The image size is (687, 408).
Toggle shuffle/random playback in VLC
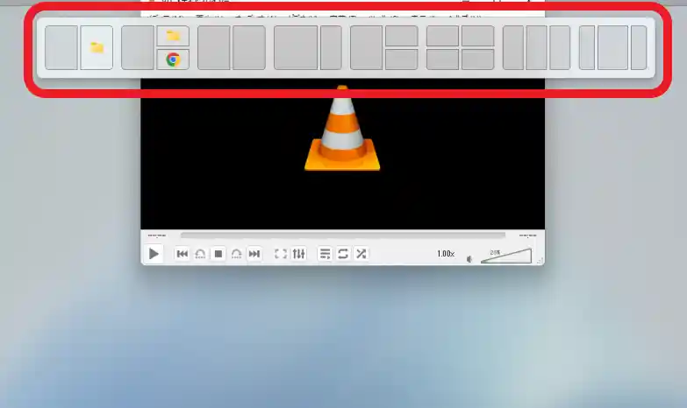pyautogui.click(x=361, y=254)
